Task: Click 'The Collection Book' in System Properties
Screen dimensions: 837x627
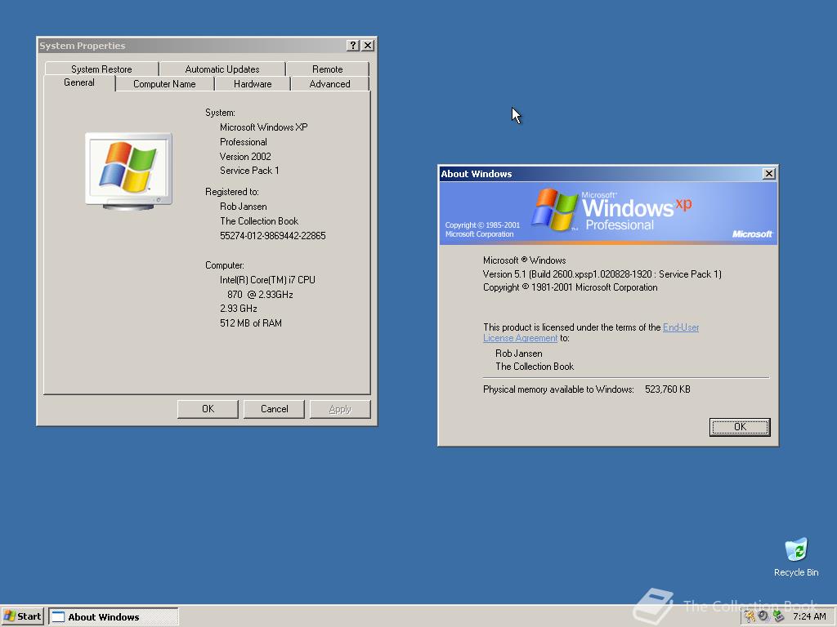Action: pos(259,221)
